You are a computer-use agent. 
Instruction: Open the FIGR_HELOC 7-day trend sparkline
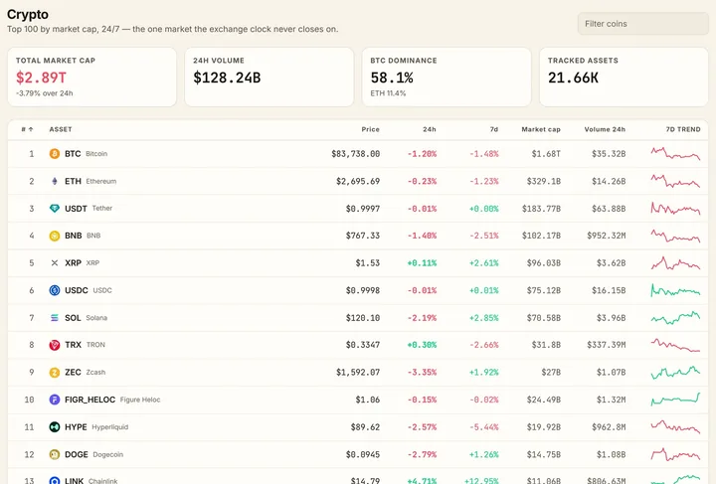(675, 400)
